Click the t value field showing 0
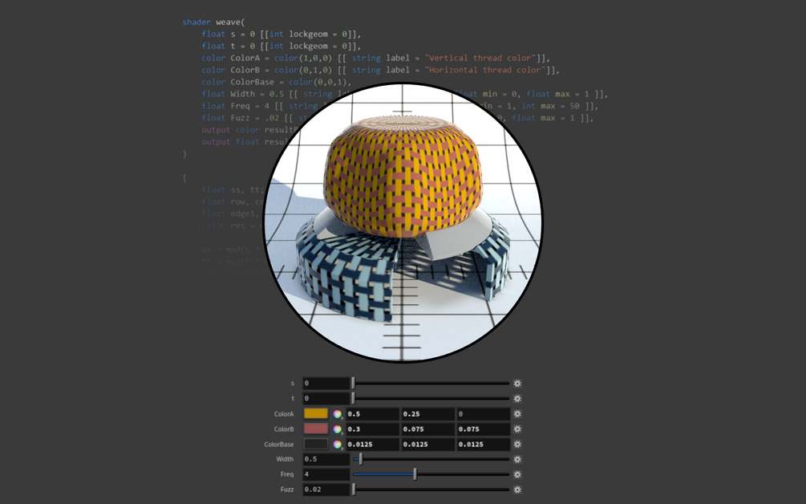The width and height of the screenshot is (806, 504). click(326, 398)
